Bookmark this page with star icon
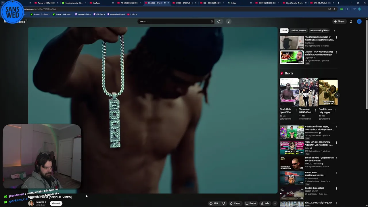The height and width of the screenshot is (207, 368). (x=334, y=9)
